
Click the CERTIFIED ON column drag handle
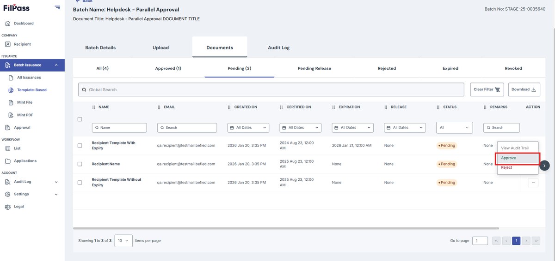coord(282,107)
